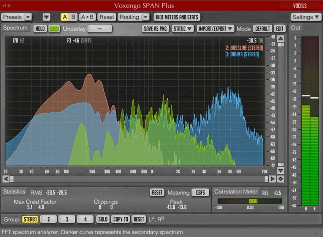Select the Statistics tab
323x242 pixels.
(14, 192)
